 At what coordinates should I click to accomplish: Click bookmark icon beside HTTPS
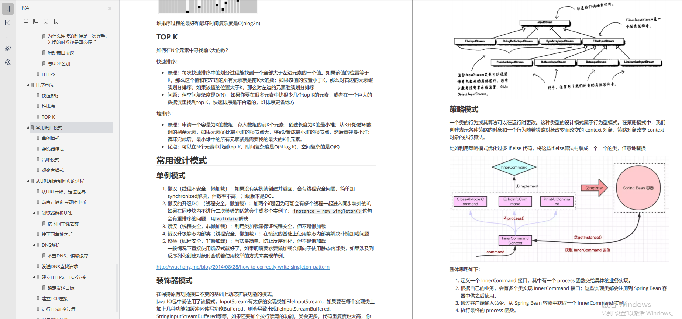[x=38, y=74]
